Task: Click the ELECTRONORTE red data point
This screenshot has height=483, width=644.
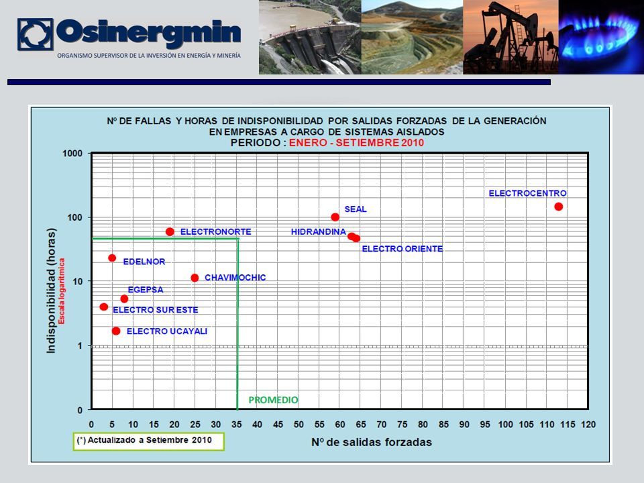Action: pyautogui.click(x=170, y=231)
